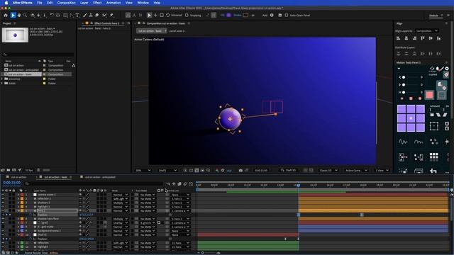Click the Classic 3D renderer button

coord(328,170)
